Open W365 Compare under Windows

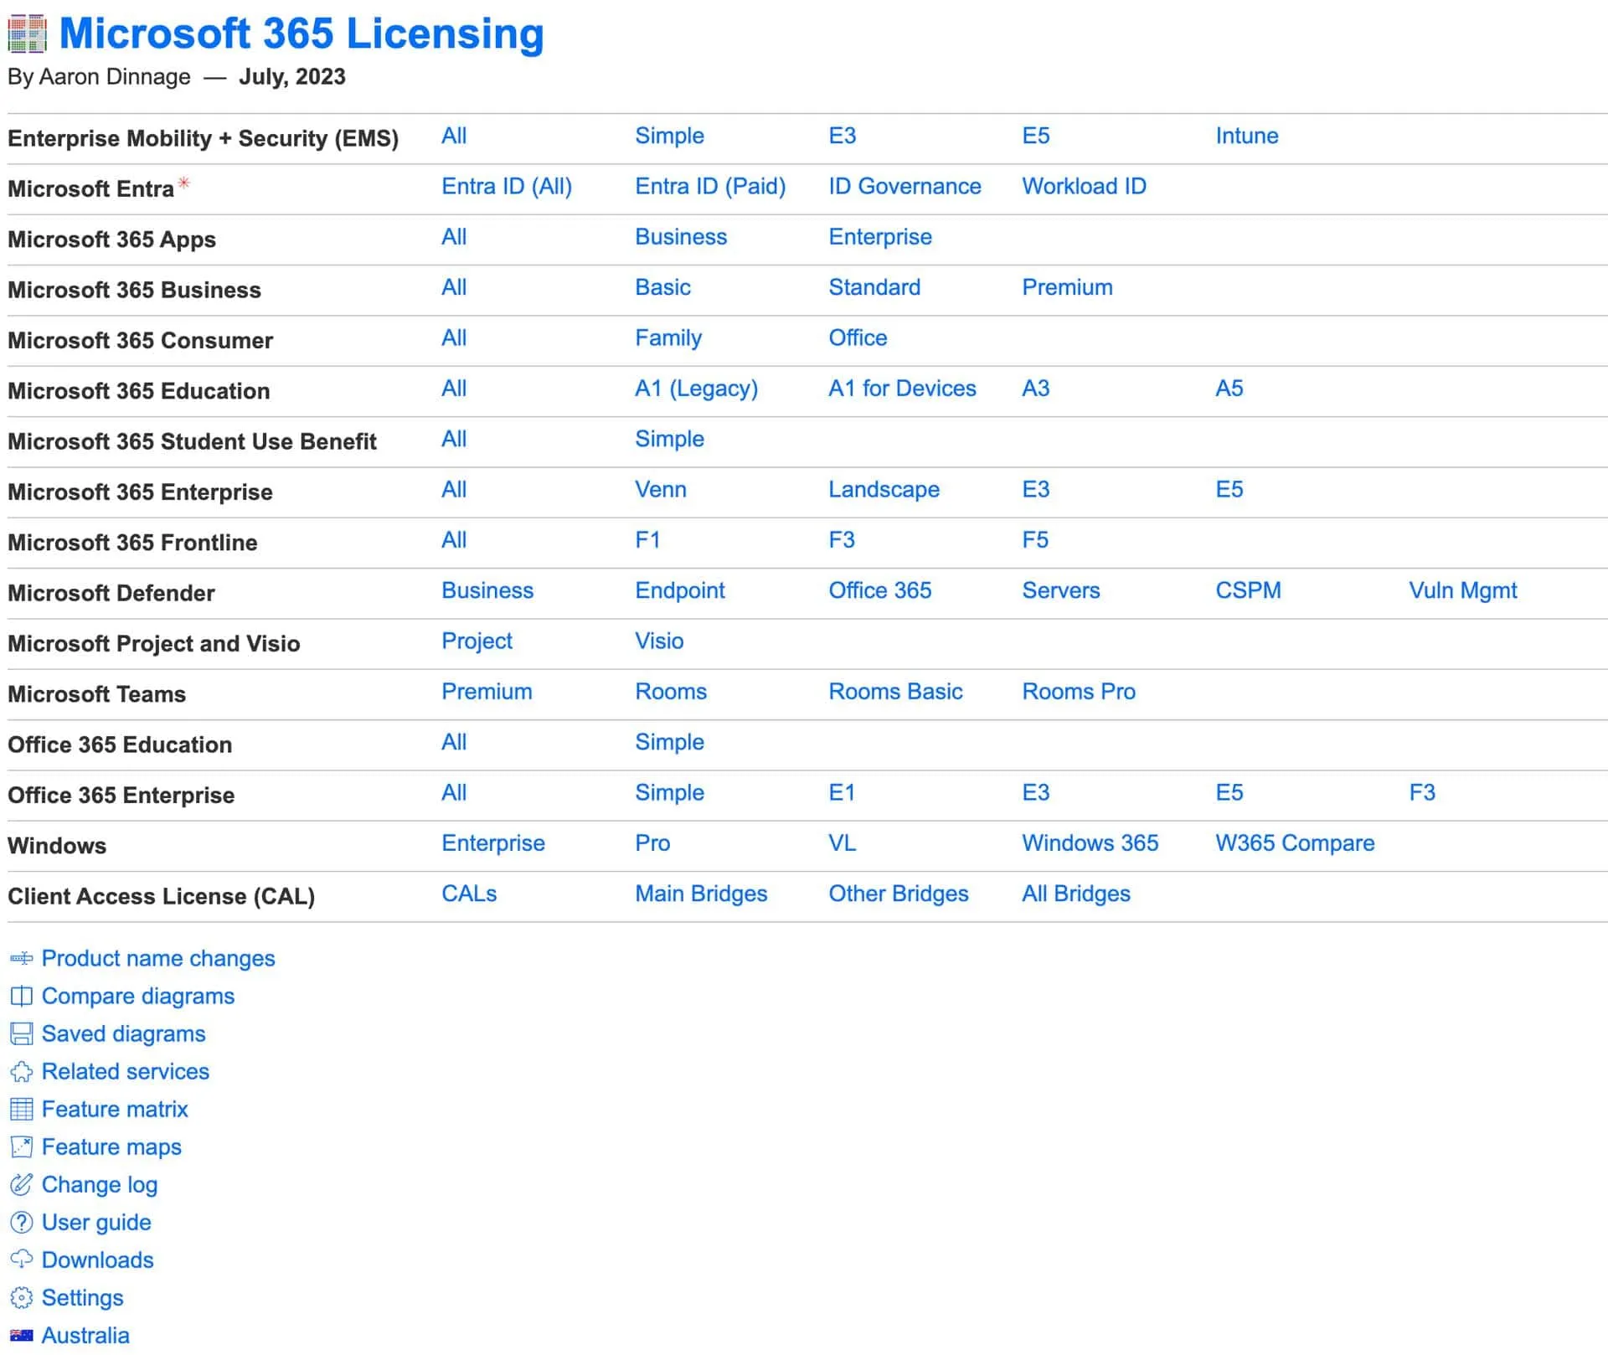[1295, 842]
